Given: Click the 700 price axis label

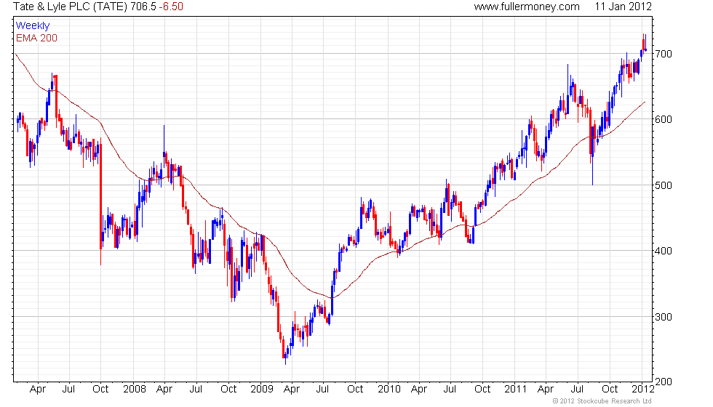Looking at the screenshot, I should pyautogui.click(x=663, y=54).
